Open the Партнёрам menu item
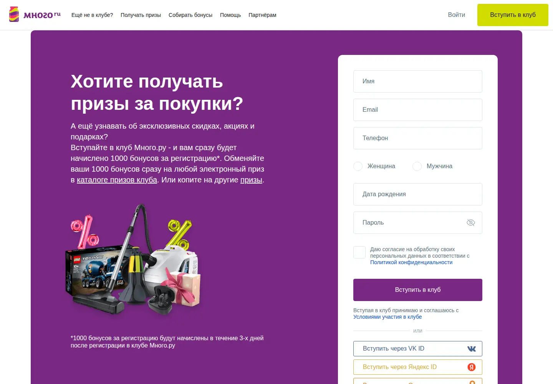Image resolution: width=553 pixels, height=384 pixels. coord(262,15)
